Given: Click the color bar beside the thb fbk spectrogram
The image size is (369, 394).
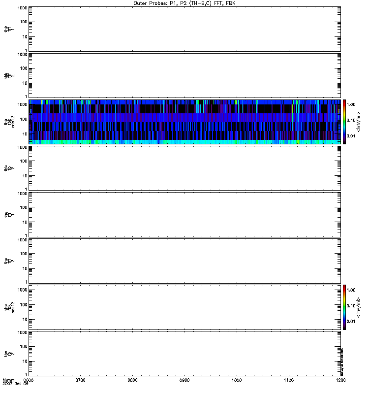Looking at the screenshot, I should (x=344, y=122).
